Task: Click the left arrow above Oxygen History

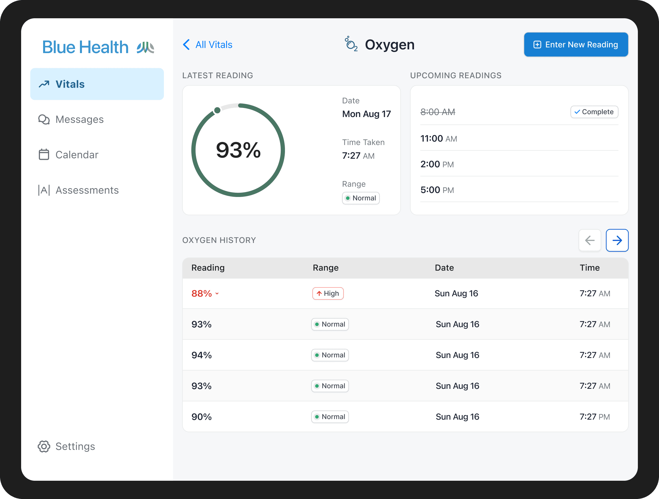Action: [x=590, y=240]
